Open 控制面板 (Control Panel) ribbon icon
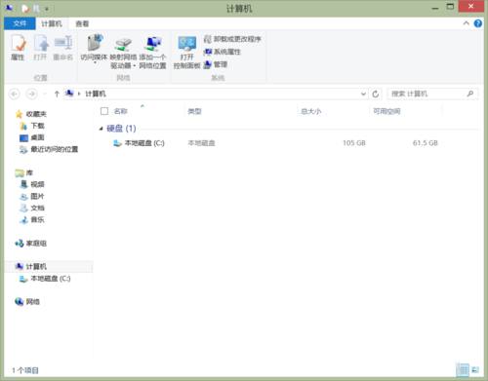Image resolution: width=488 pixels, height=381 pixels. point(186,53)
